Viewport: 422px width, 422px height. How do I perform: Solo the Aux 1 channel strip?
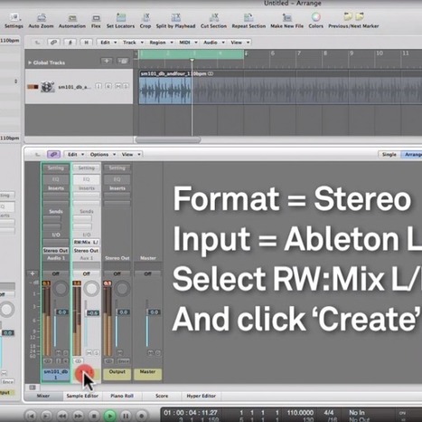97,352
